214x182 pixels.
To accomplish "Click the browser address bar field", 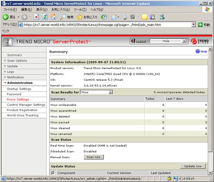I will [x=107, y=25].
